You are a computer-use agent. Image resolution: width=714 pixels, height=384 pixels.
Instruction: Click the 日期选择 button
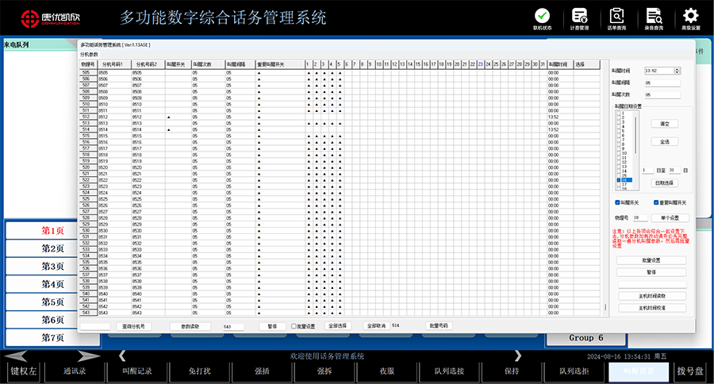[664, 182]
